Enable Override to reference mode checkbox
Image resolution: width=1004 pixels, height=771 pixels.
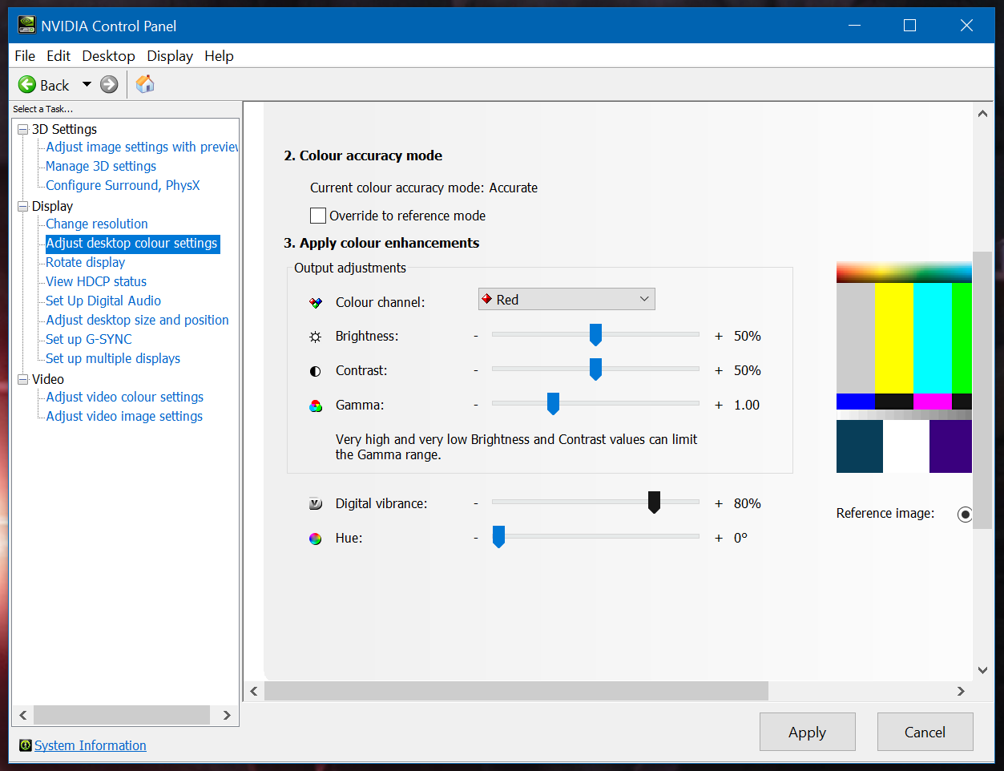pos(318,216)
